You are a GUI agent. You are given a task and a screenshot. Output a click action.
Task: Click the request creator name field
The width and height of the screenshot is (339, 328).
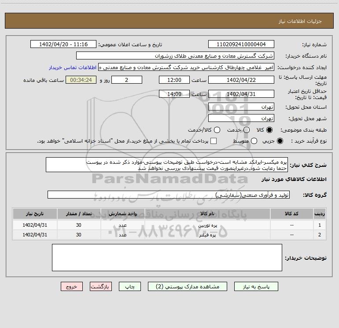pos(186,67)
